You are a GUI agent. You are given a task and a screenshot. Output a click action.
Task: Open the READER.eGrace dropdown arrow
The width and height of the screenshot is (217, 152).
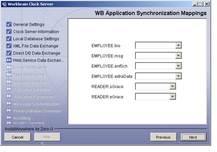point(173,97)
